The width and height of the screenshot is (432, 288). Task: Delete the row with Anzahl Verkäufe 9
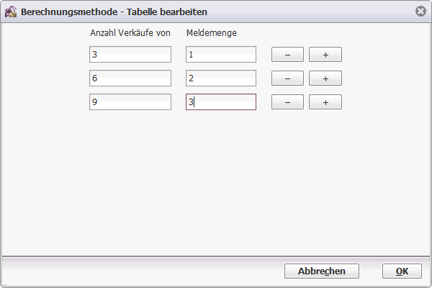(x=287, y=102)
